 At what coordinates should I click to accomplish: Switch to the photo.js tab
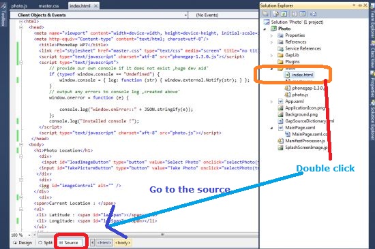pos(19,5)
